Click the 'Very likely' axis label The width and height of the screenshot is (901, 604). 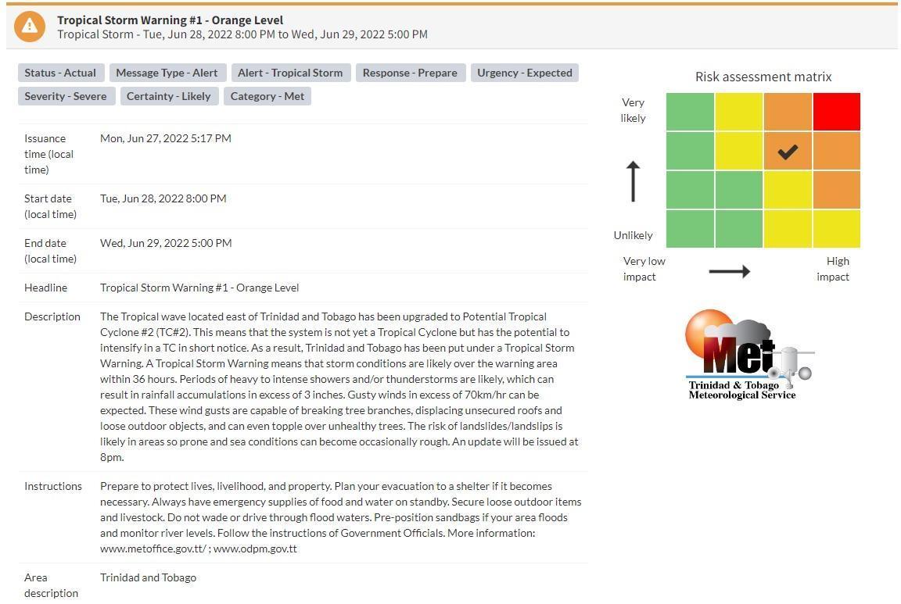[x=633, y=110]
